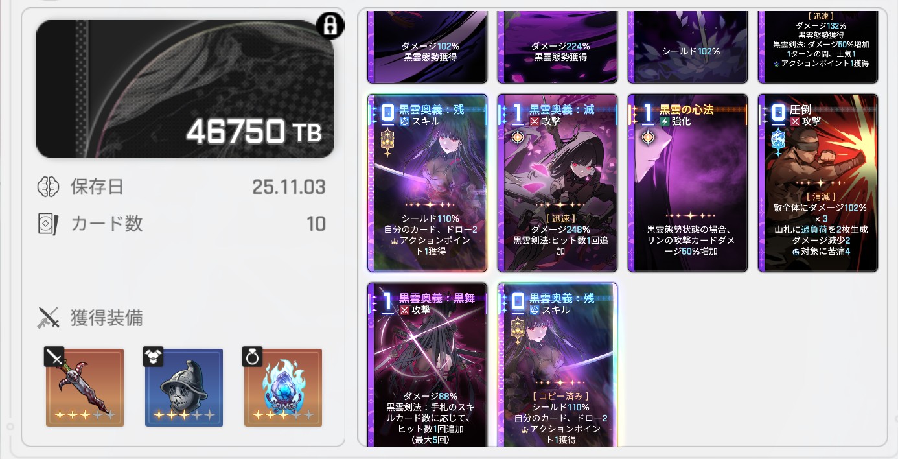Open the copied 黒雲奥義：残 card marked コピー済み
The height and width of the screenshot is (459, 898).
(557, 364)
